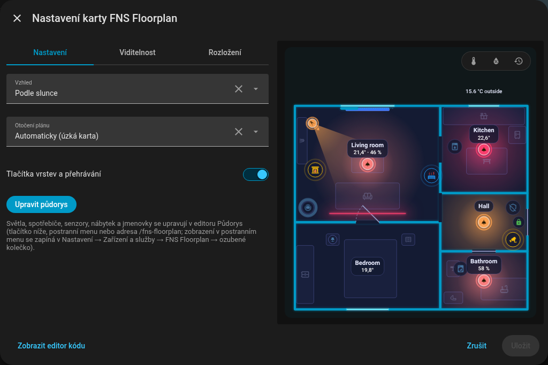This screenshot has width=548, height=365.
Task: Click the bedroom nightstand icon
Action: (x=408, y=239)
